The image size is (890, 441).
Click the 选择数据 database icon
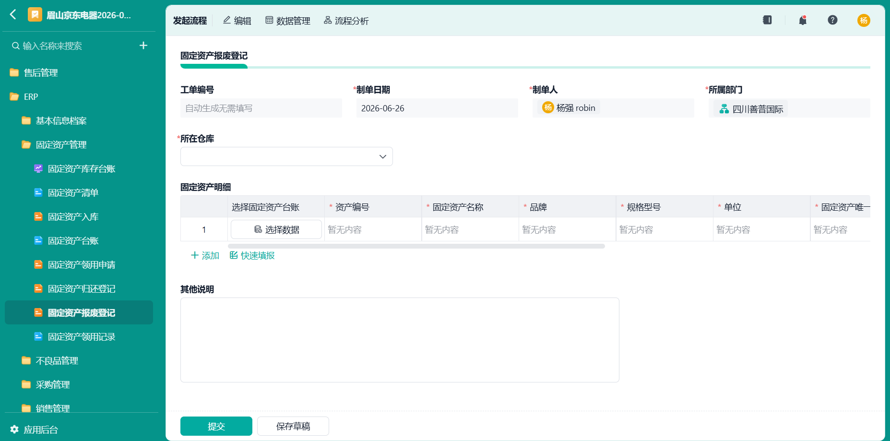point(258,229)
